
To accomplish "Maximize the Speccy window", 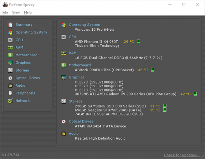I will point(184,5).
